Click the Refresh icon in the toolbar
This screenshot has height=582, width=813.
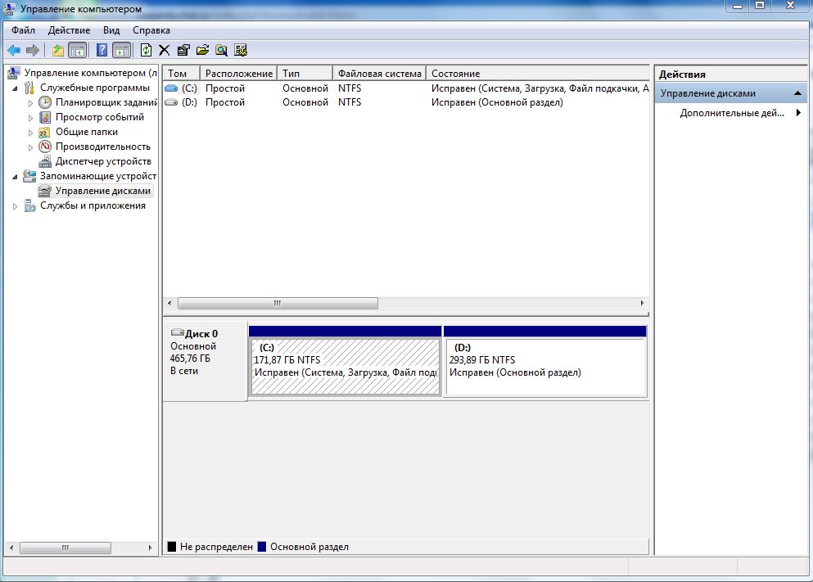(x=146, y=50)
